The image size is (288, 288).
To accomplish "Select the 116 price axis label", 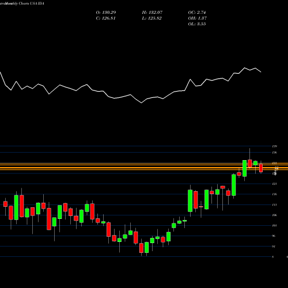I will (x=275, y=194).
